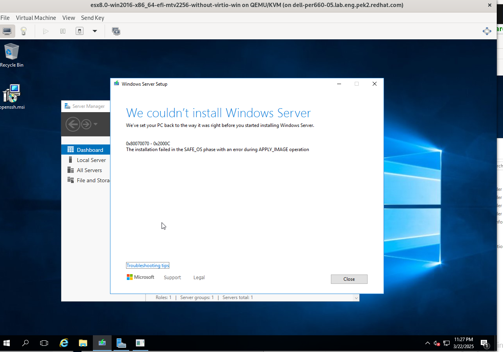Open File Explorer from taskbar
Viewport: 503px width, 352px height.
coord(83,343)
